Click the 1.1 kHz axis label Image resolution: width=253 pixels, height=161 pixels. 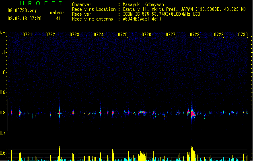[3, 52]
